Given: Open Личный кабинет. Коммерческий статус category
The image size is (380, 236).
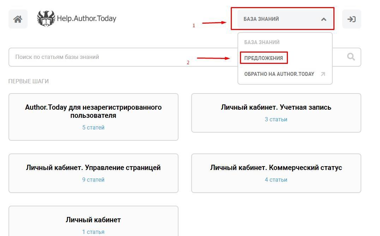Looking at the screenshot, I should point(276,168).
